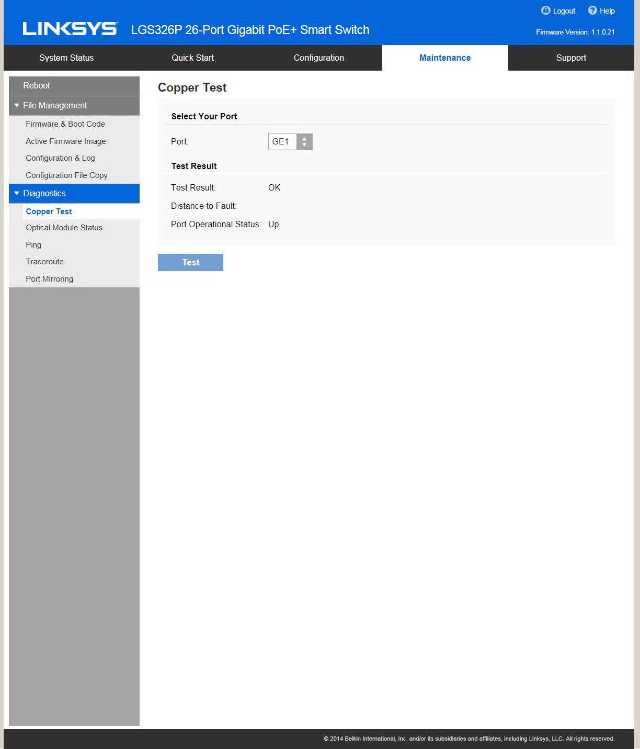The image size is (640, 749).
Task: Open Firmware & Boot Code page
Action: click(65, 124)
